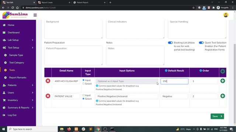Viewport: 236px width, 132px height.
Task: Focus the Clinical Indicators text area
Action: [135, 29]
